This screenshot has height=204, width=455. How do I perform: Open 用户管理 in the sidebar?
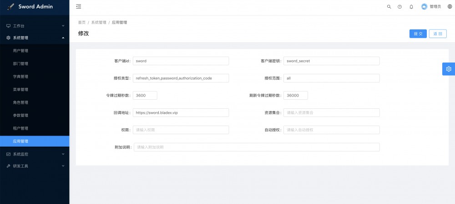tap(35, 51)
